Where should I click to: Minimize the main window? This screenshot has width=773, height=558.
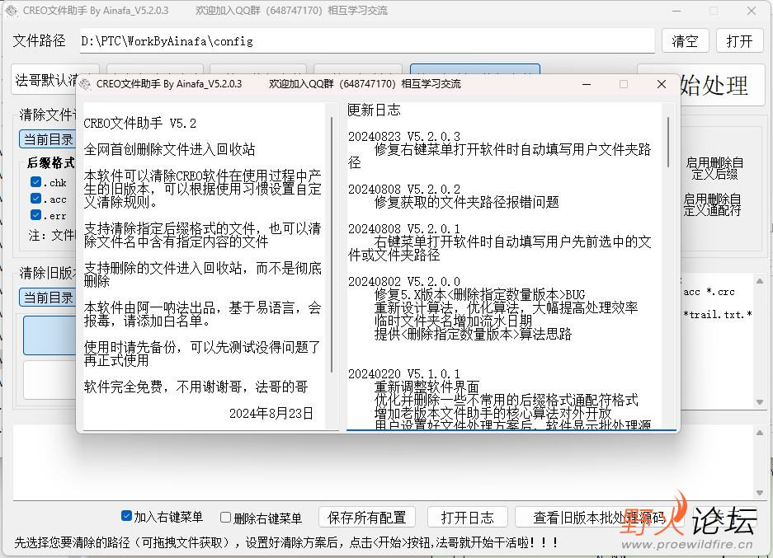click(x=676, y=11)
